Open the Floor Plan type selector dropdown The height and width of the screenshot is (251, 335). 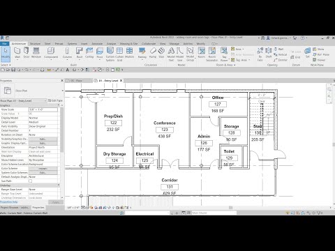click(x=62, y=91)
